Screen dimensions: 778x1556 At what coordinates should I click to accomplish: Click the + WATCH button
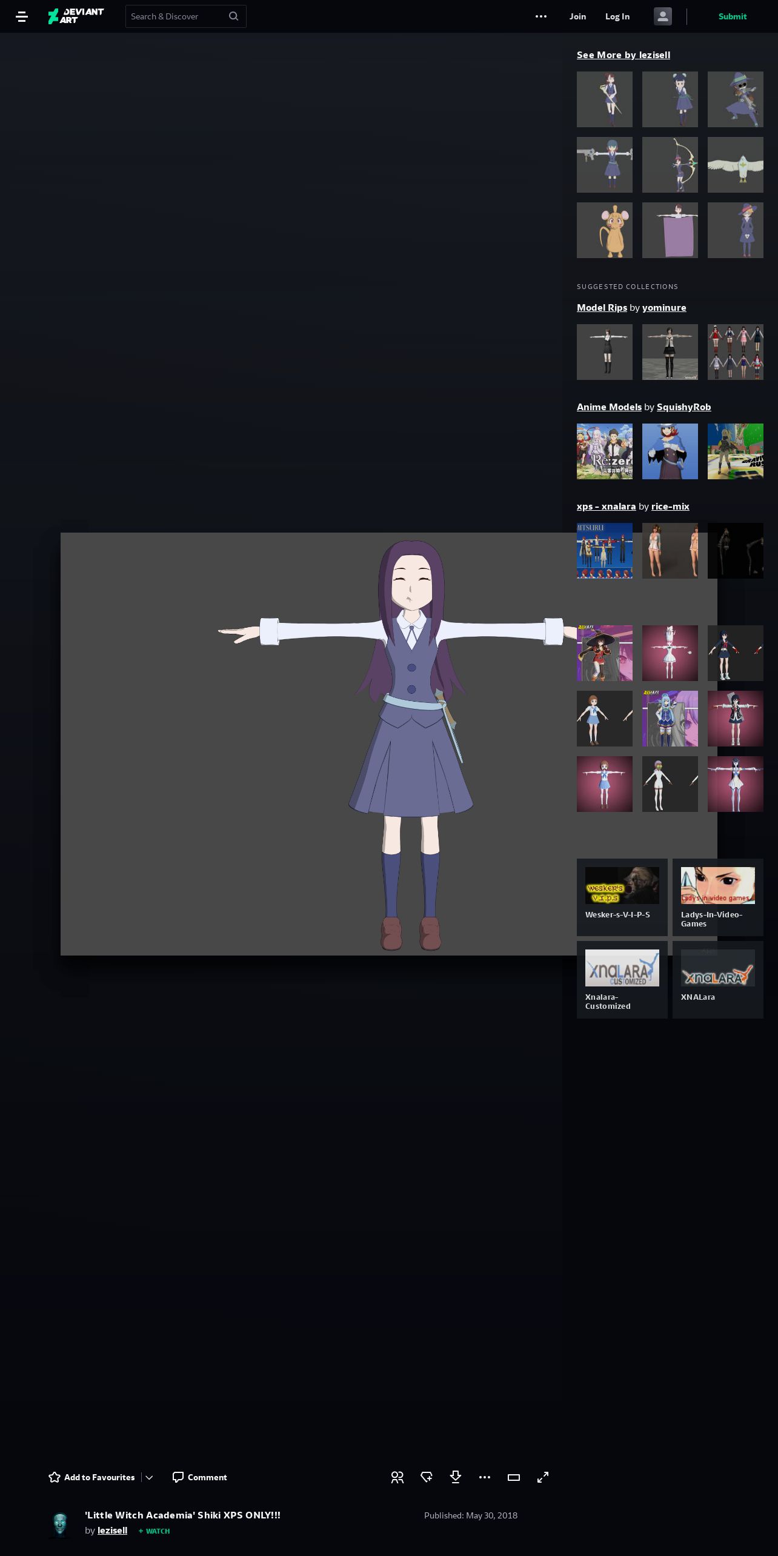154,1531
